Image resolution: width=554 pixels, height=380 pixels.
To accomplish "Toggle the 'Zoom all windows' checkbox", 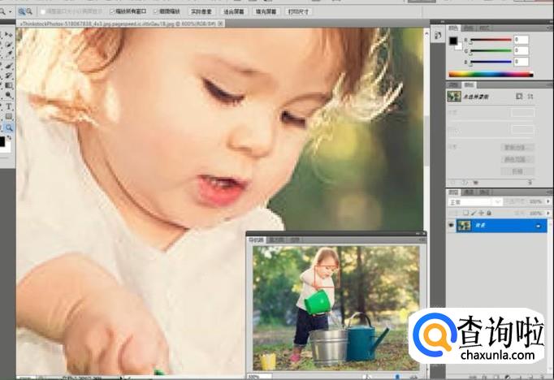I will pos(114,12).
